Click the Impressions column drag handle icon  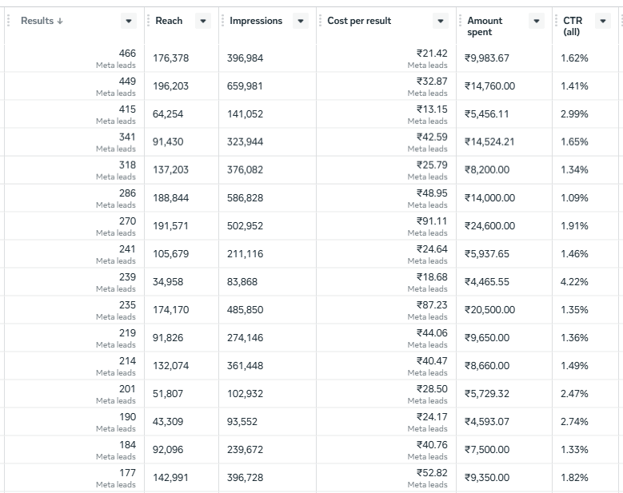(x=222, y=21)
